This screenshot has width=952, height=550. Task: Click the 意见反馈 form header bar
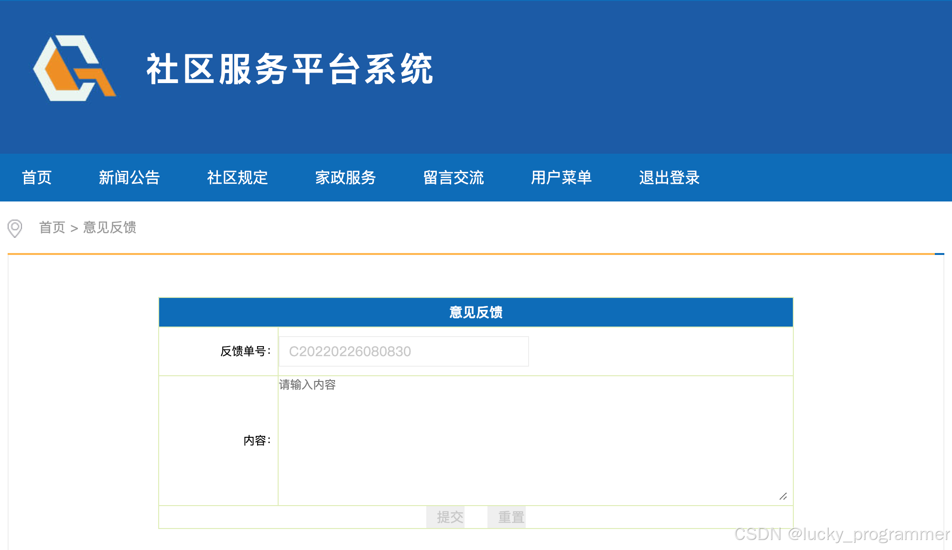[x=476, y=312]
